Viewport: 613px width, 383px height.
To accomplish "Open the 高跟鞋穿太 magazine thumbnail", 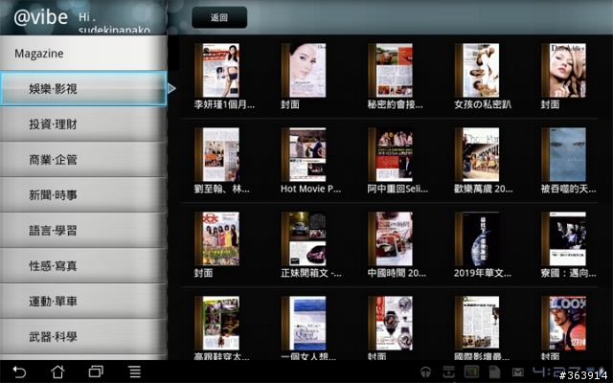I will (x=217, y=324).
